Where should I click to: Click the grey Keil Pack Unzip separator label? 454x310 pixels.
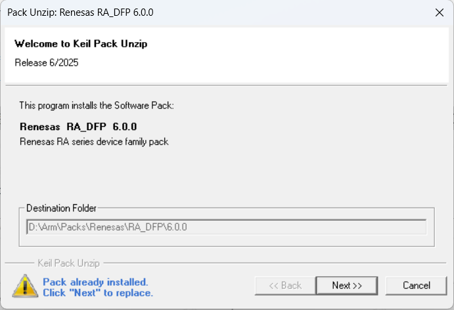68,263
